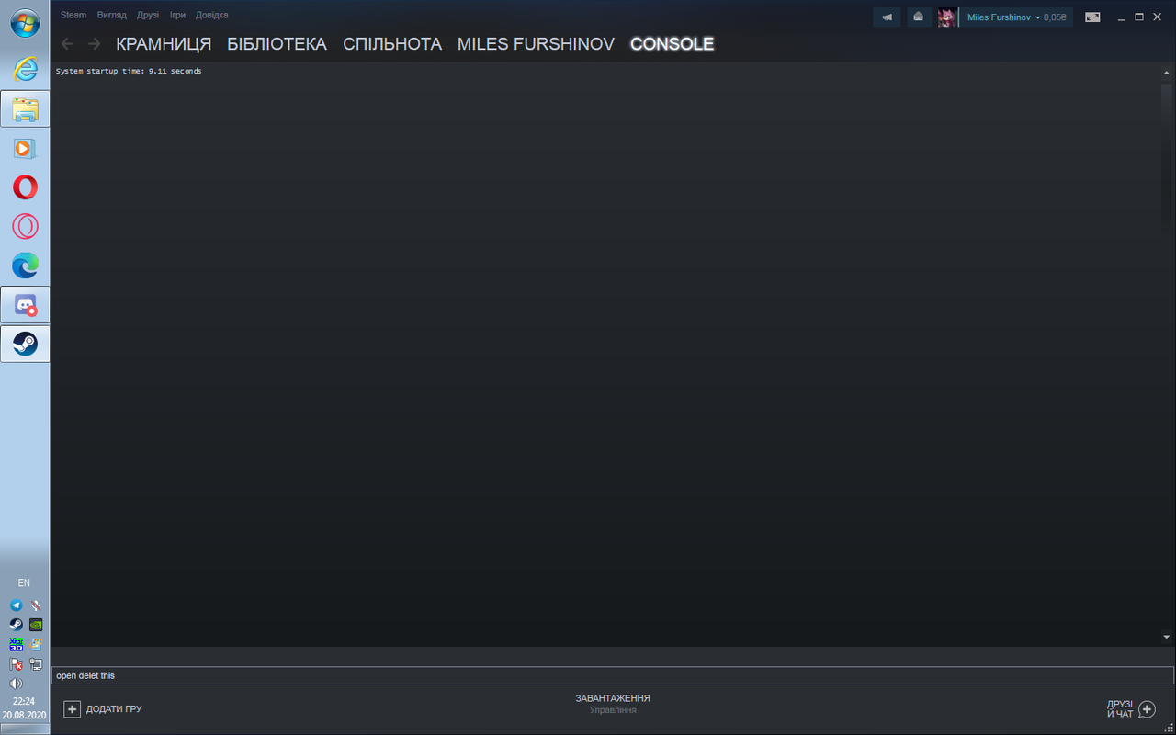The image size is (1176, 735).
Task: Open the NVIDIA tray icon
Action: [36, 625]
